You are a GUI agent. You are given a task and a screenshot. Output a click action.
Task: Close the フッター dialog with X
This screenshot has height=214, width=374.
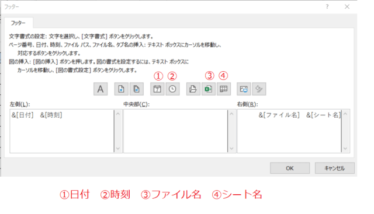click(347, 6)
